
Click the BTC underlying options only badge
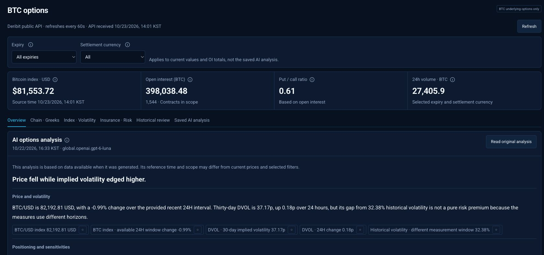click(519, 9)
